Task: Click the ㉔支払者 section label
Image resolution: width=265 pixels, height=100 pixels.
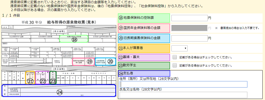Action: 144,73
